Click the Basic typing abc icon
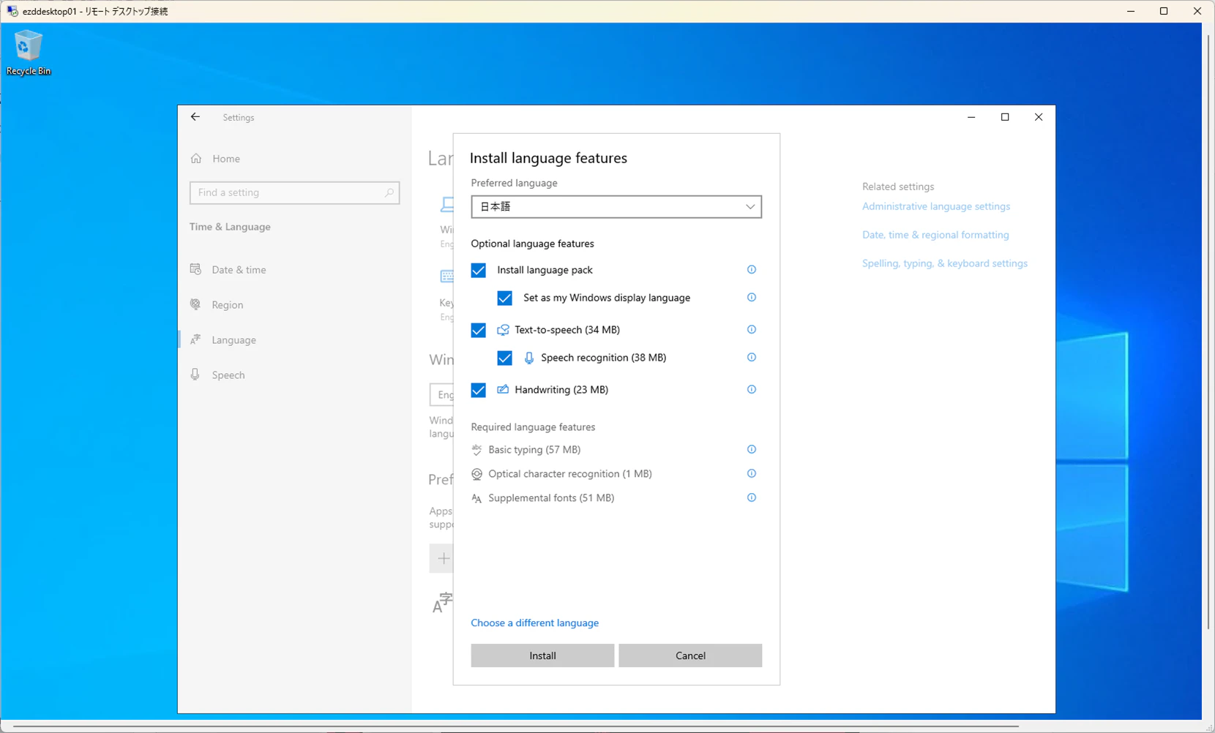 (x=476, y=450)
